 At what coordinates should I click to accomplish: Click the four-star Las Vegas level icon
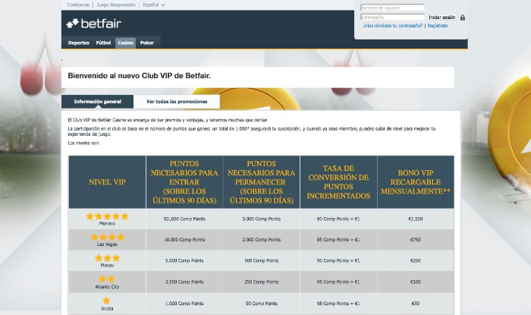pos(108,237)
